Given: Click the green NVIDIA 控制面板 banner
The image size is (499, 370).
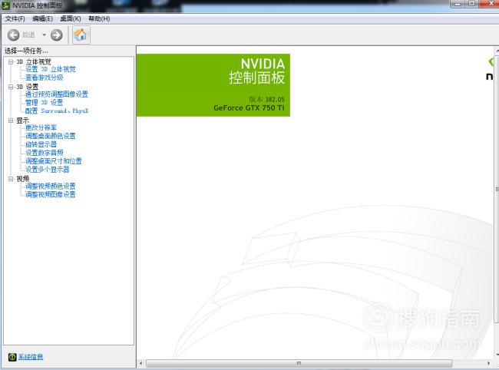Looking at the screenshot, I should point(213,85).
